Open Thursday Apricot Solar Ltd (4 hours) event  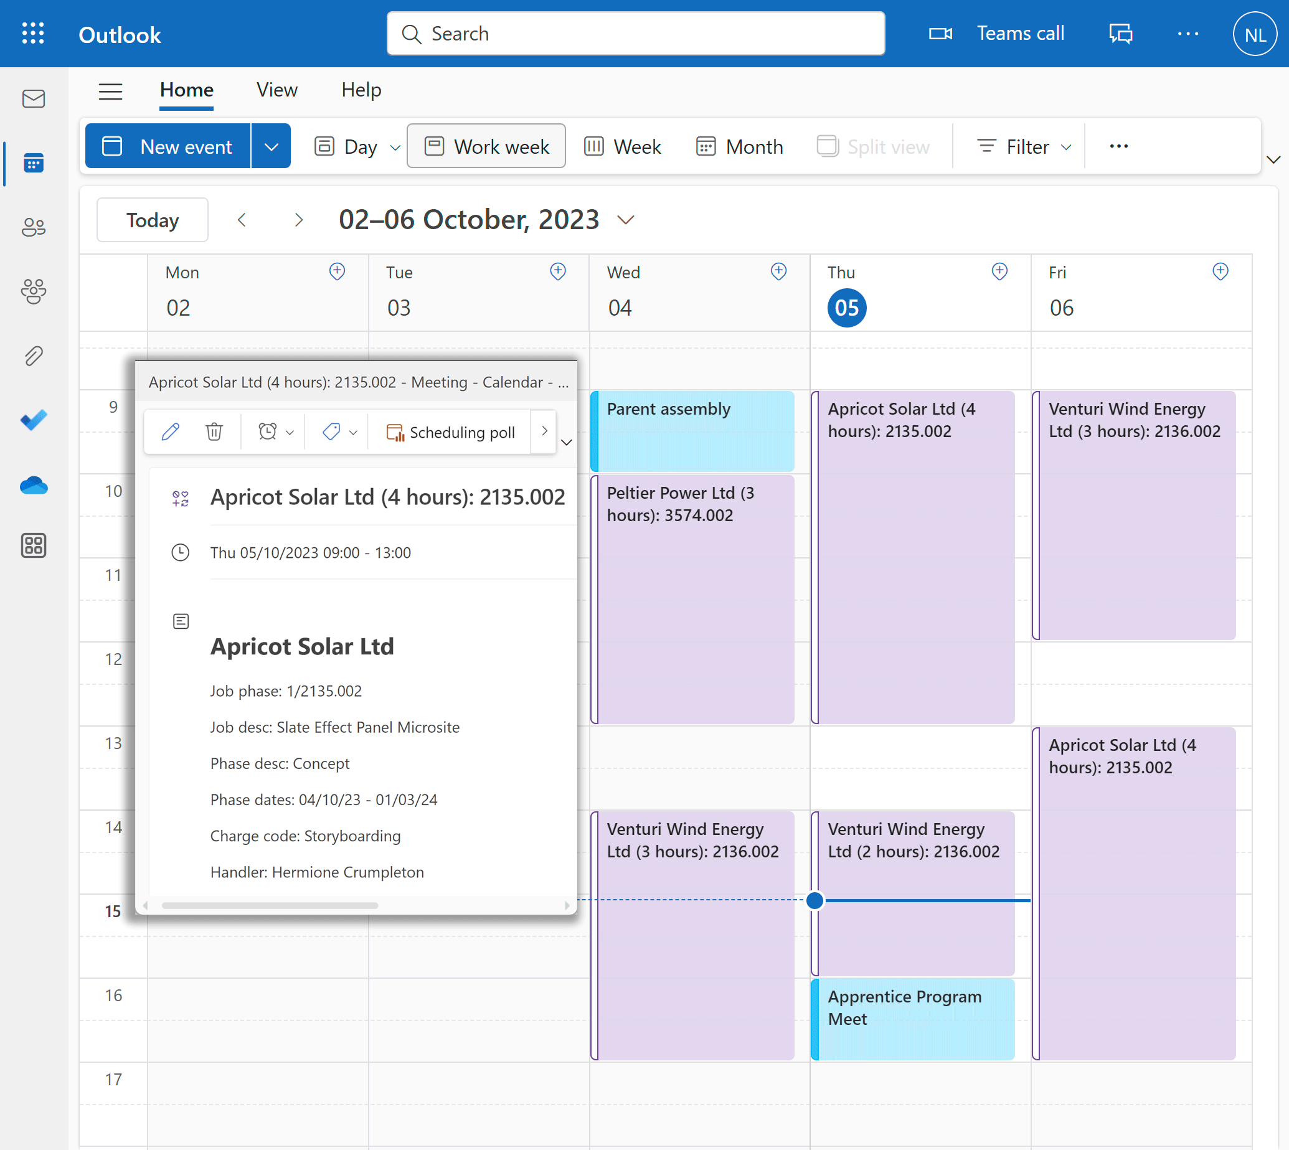point(914,557)
